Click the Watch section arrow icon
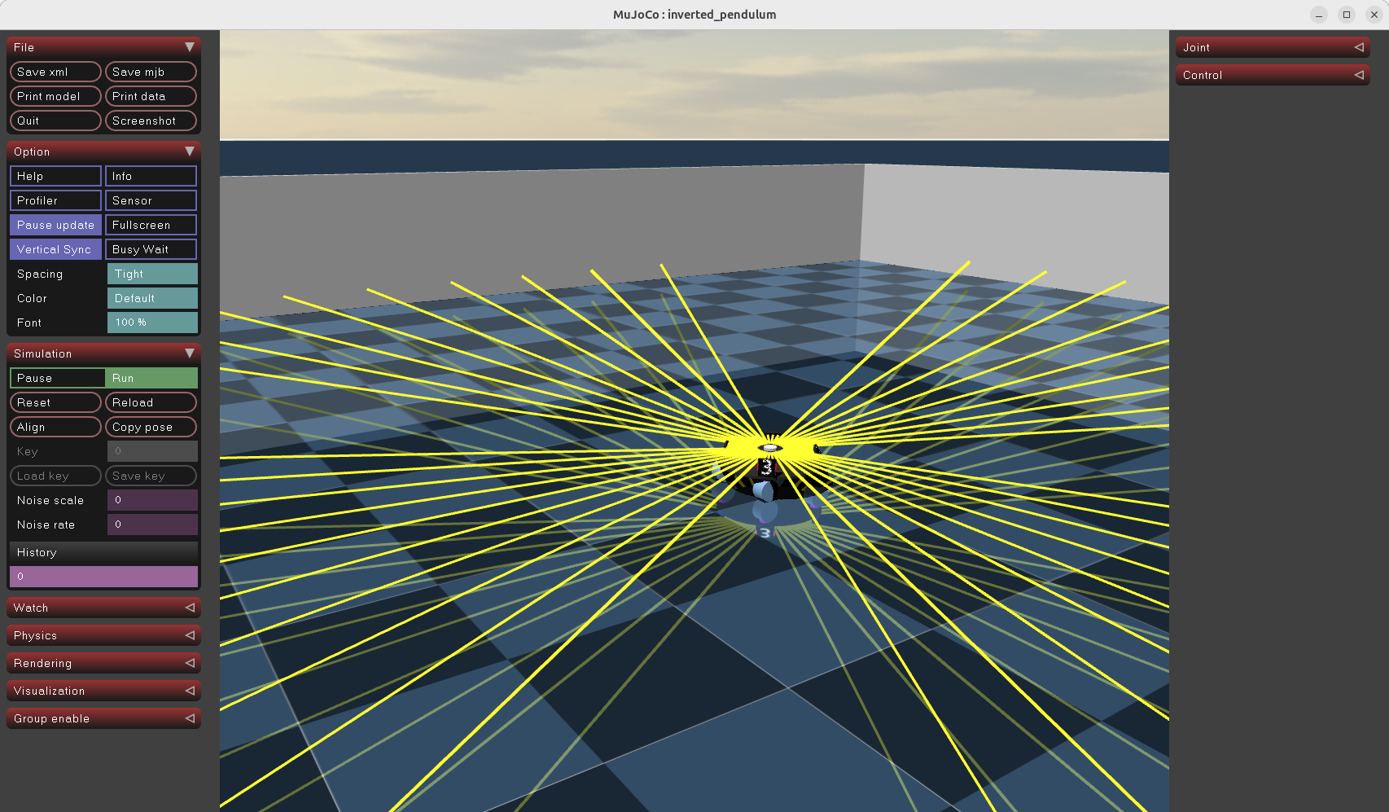 pos(189,608)
